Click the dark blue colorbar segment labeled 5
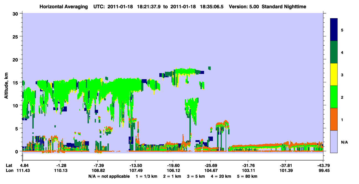Screen dimensions: 359x184 (334, 30)
